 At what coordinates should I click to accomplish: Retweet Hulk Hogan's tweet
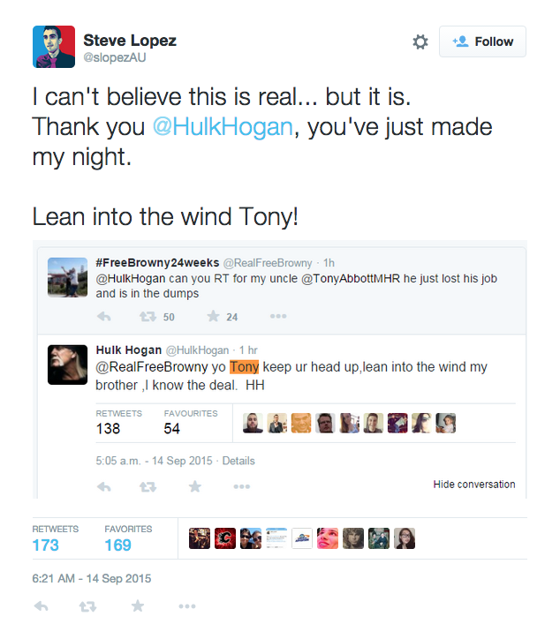(148, 486)
